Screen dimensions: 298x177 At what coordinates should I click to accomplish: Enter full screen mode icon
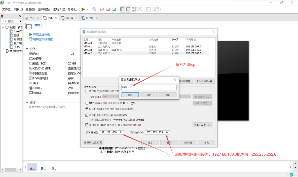tap(134, 9)
